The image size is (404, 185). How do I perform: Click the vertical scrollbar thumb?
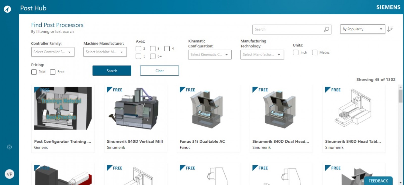pos(400,96)
